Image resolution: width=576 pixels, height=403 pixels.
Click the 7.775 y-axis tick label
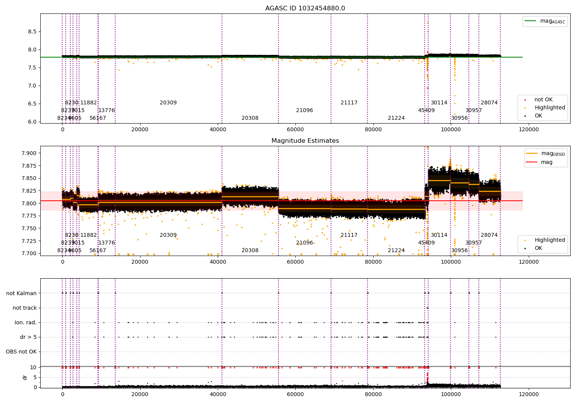pos(28,216)
